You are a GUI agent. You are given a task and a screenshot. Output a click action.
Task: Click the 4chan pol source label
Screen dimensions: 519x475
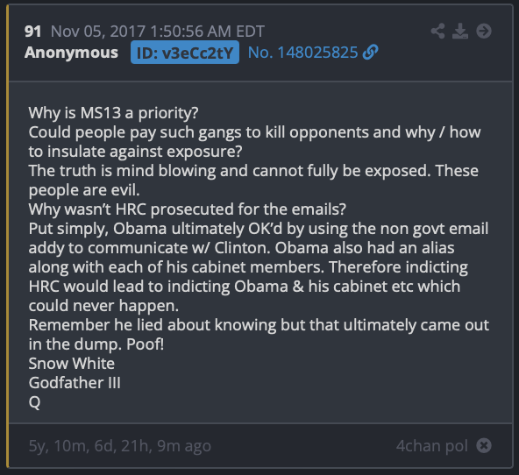(431, 445)
